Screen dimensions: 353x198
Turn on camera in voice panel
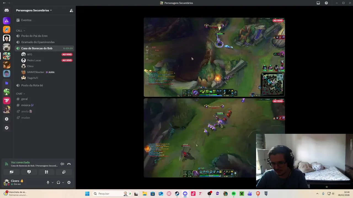12,172
